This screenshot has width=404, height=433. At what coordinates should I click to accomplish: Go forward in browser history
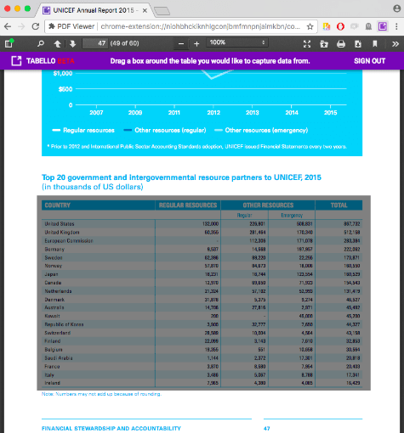21,26
